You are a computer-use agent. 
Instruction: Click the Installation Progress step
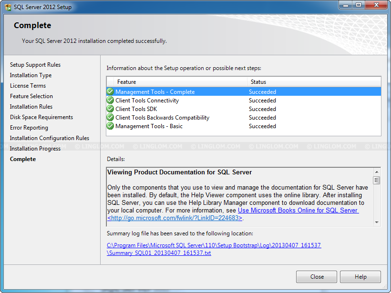[x=35, y=149]
